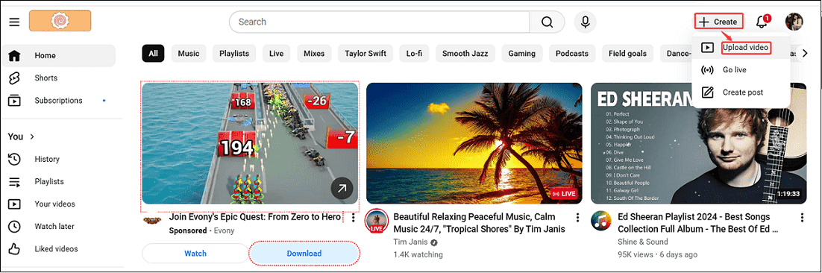Click the Liked videos thumbs-up icon
The height and width of the screenshot is (273, 822).
click(x=15, y=249)
